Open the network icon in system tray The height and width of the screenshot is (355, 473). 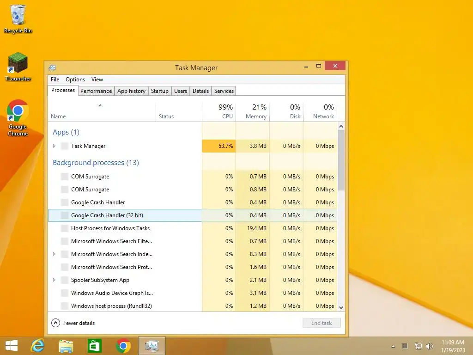pos(418,346)
